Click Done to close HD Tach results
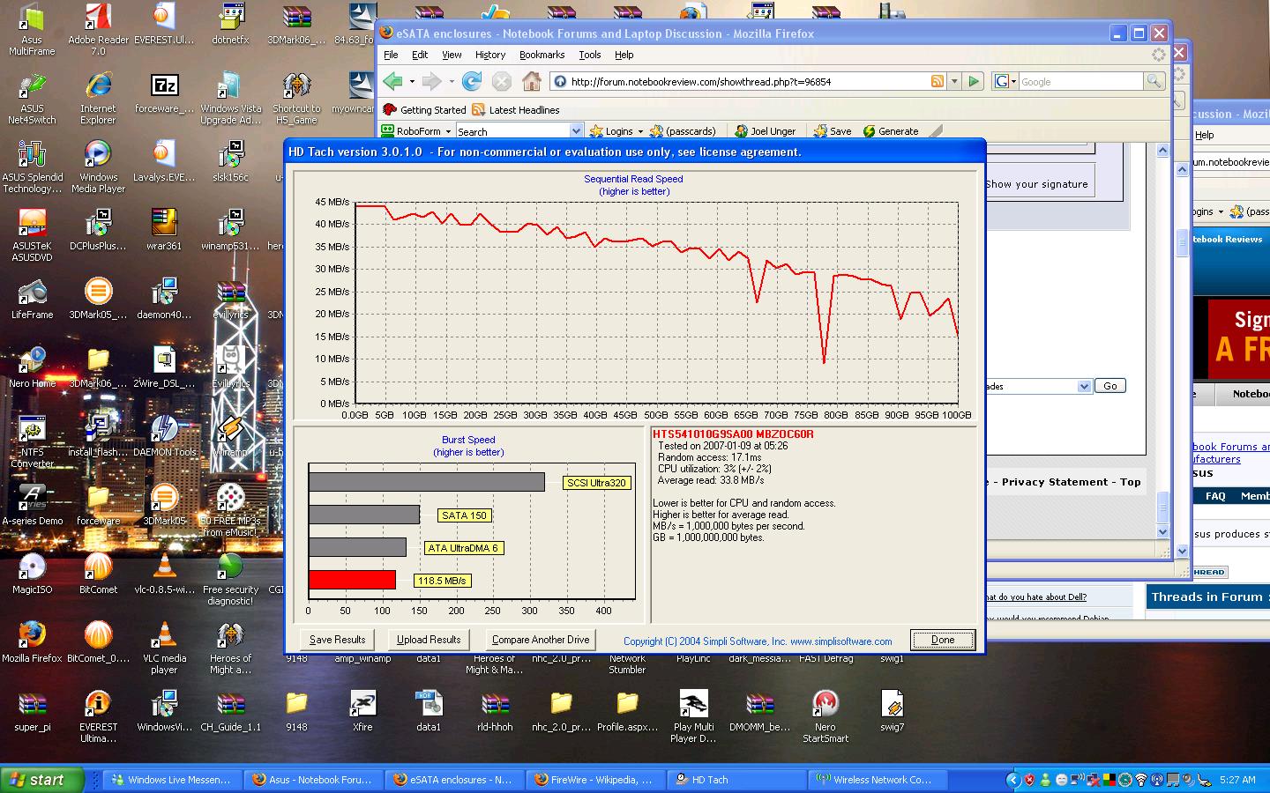Image resolution: width=1270 pixels, height=793 pixels. click(942, 640)
